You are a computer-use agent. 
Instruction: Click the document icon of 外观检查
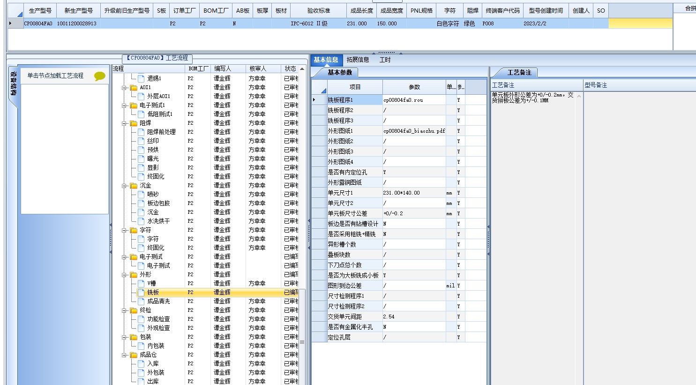coord(141,328)
